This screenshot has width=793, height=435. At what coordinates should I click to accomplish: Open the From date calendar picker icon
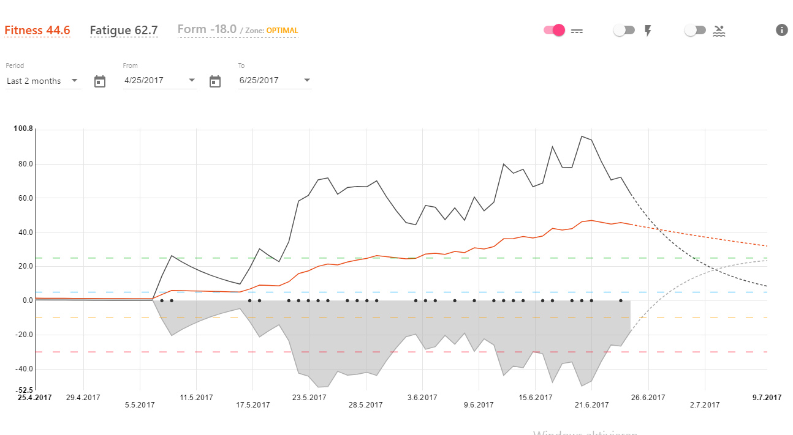(x=100, y=81)
